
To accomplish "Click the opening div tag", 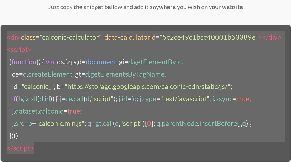I will [x=13, y=37].
